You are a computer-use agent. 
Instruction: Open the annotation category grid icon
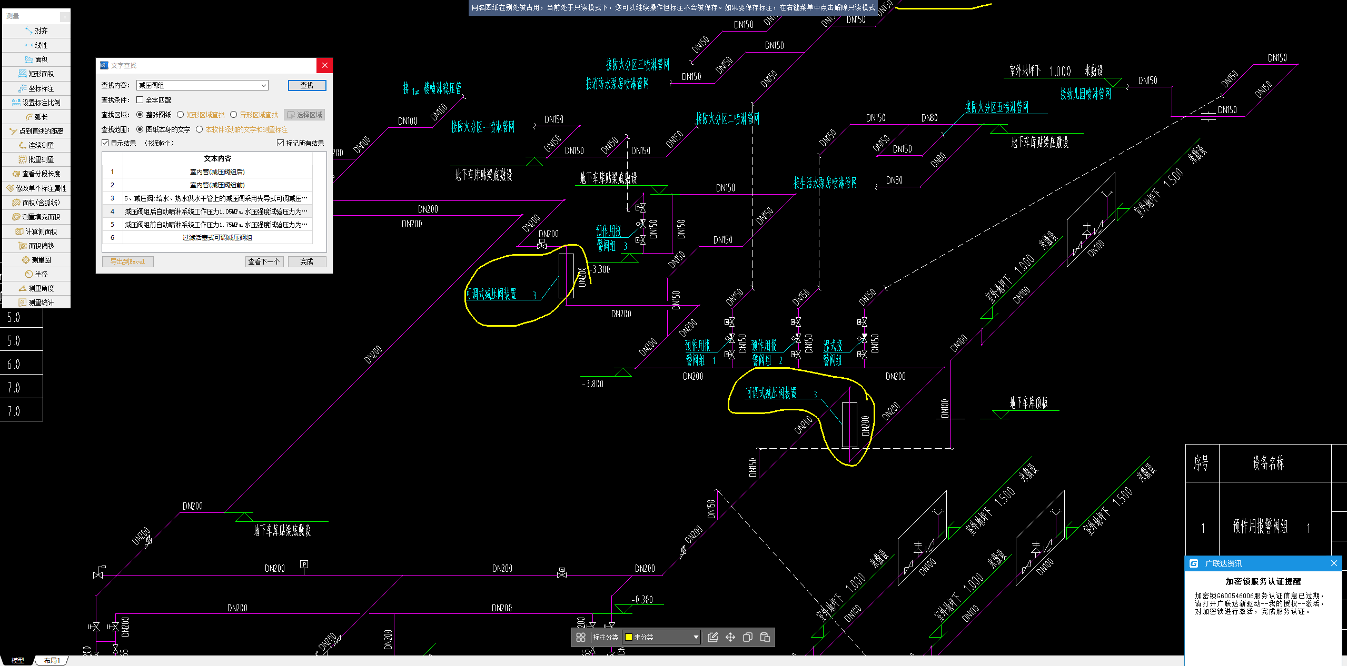click(x=580, y=637)
